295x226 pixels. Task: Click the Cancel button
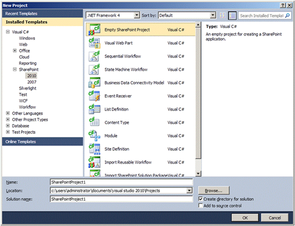pyautogui.click(x=275, y=218)
